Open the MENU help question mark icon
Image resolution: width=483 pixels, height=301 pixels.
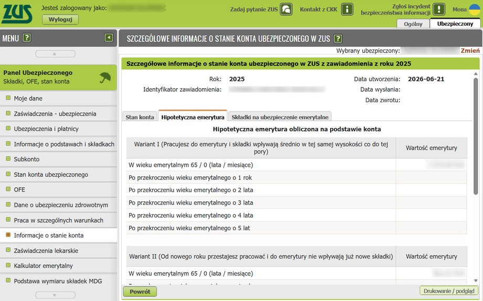27,38
